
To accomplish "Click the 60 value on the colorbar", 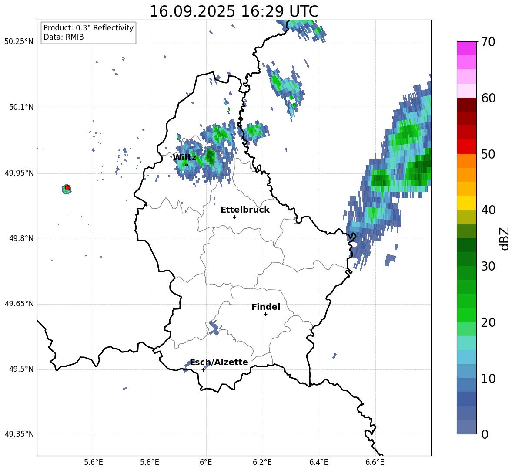I will (x=488, y=98).
